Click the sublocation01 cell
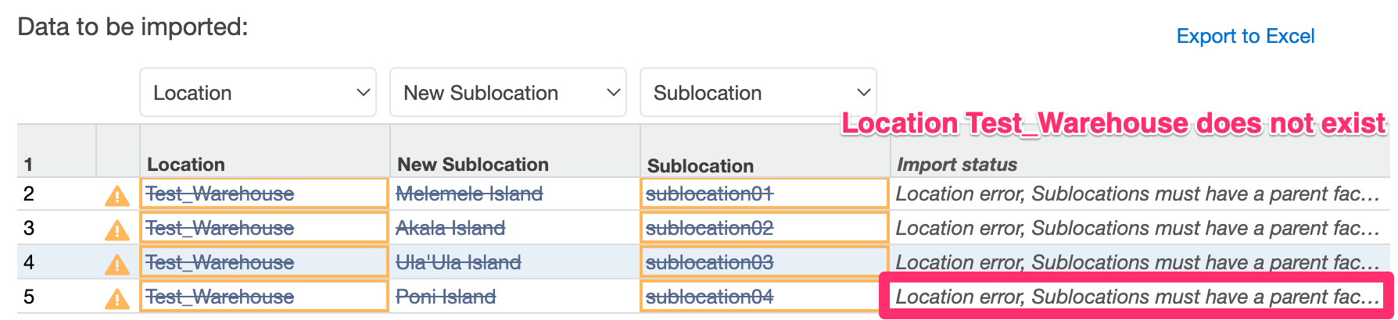This screenshot has width=1398, height=320. click(765, 194)
